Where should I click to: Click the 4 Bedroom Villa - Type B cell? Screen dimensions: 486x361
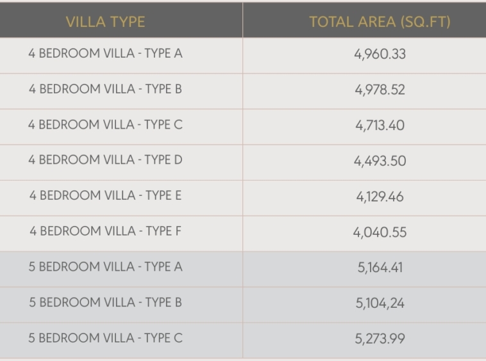[105, 90]
